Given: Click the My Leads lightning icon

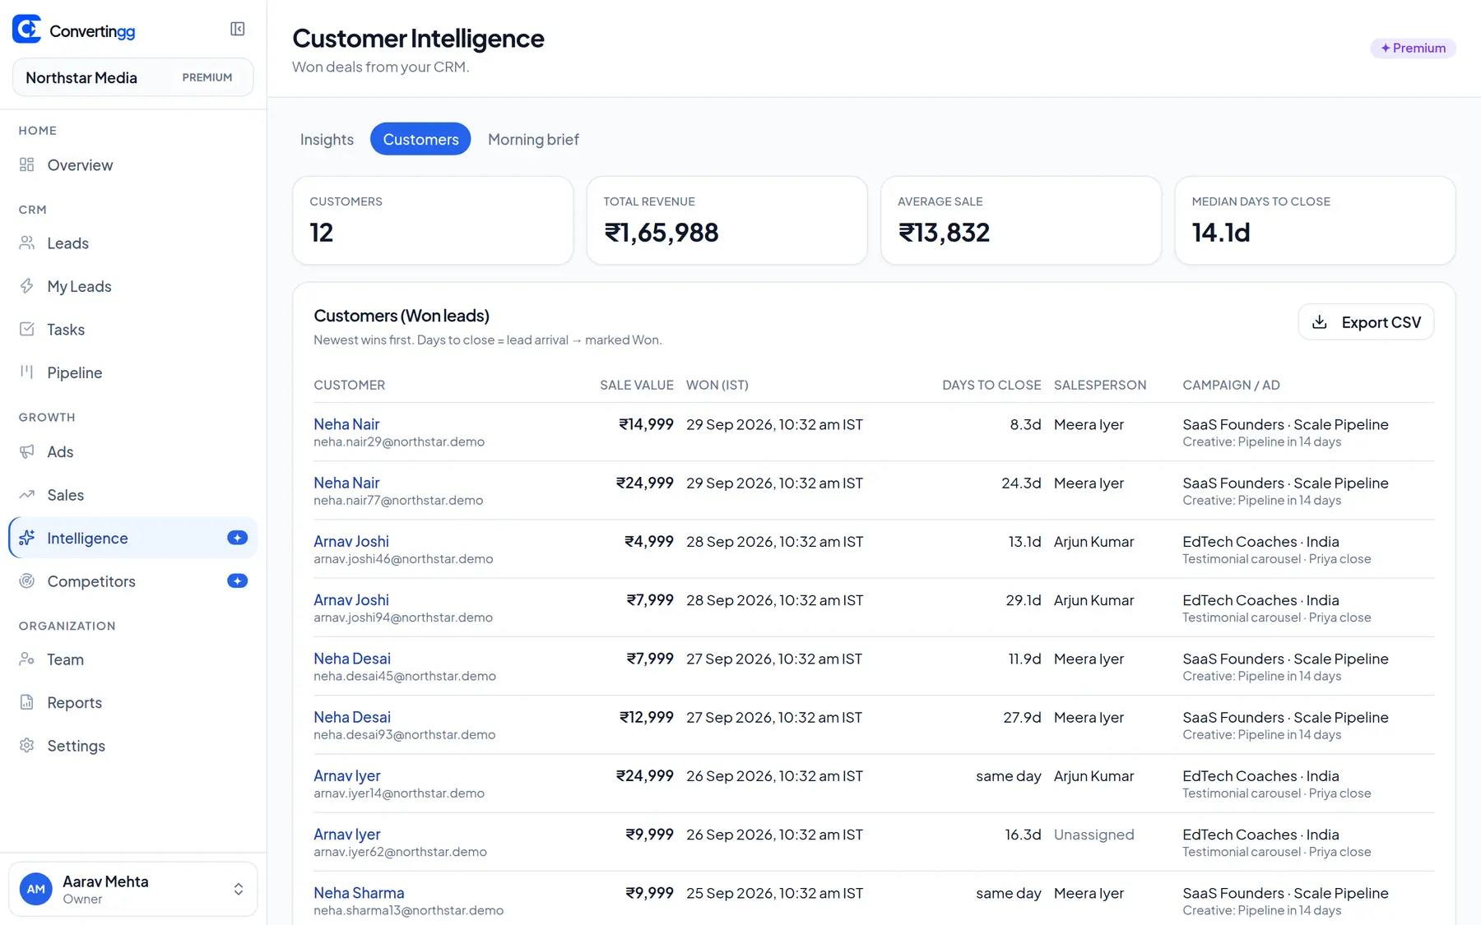Looking at the screenshot, I should click(x=27, y=286).
